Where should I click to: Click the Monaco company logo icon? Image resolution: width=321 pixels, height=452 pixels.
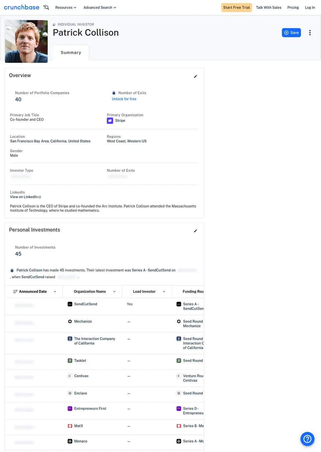click(70, 441)
